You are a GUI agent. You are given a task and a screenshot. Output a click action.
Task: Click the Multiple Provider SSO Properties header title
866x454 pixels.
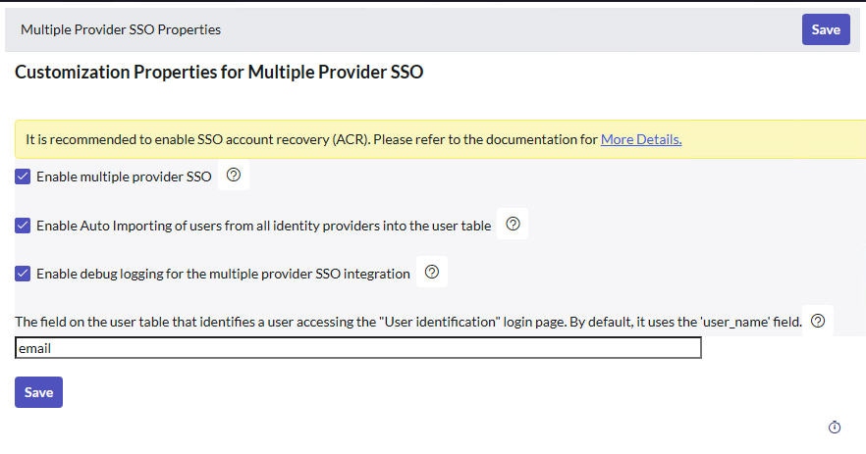click(x=121, y=29)
